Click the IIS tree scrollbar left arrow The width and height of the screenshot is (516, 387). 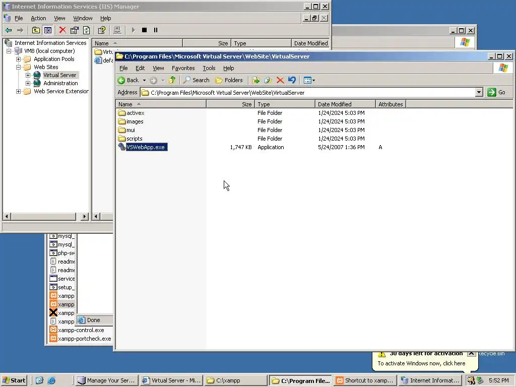coord(7,217)
